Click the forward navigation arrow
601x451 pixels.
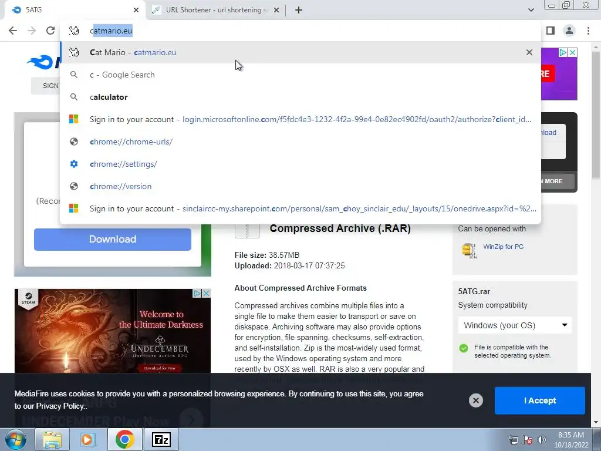tap(32, 31)
